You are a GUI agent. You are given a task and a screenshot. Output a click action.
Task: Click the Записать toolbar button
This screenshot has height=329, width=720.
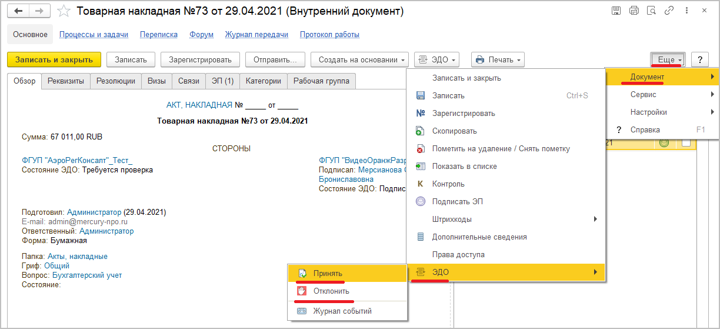pyautogui.click(x=131, y=59)
